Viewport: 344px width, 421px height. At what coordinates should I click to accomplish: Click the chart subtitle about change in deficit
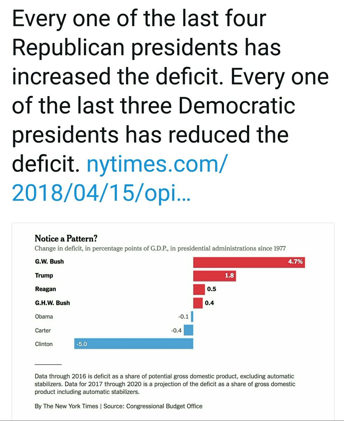160,249
